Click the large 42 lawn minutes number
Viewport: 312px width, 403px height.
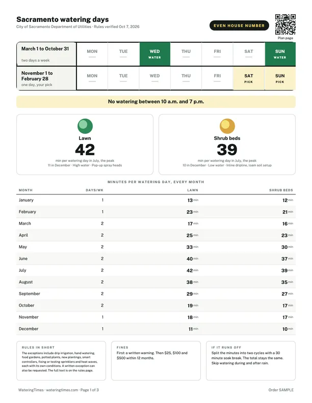pos(85,150)
